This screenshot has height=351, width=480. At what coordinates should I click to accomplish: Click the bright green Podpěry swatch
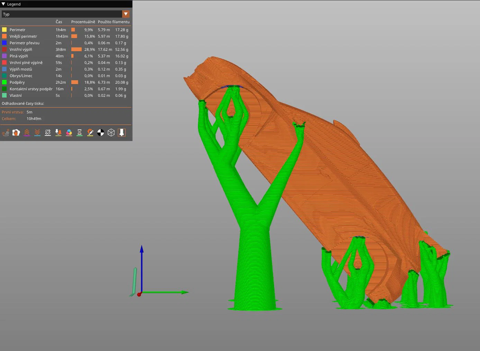pos(4,82)
